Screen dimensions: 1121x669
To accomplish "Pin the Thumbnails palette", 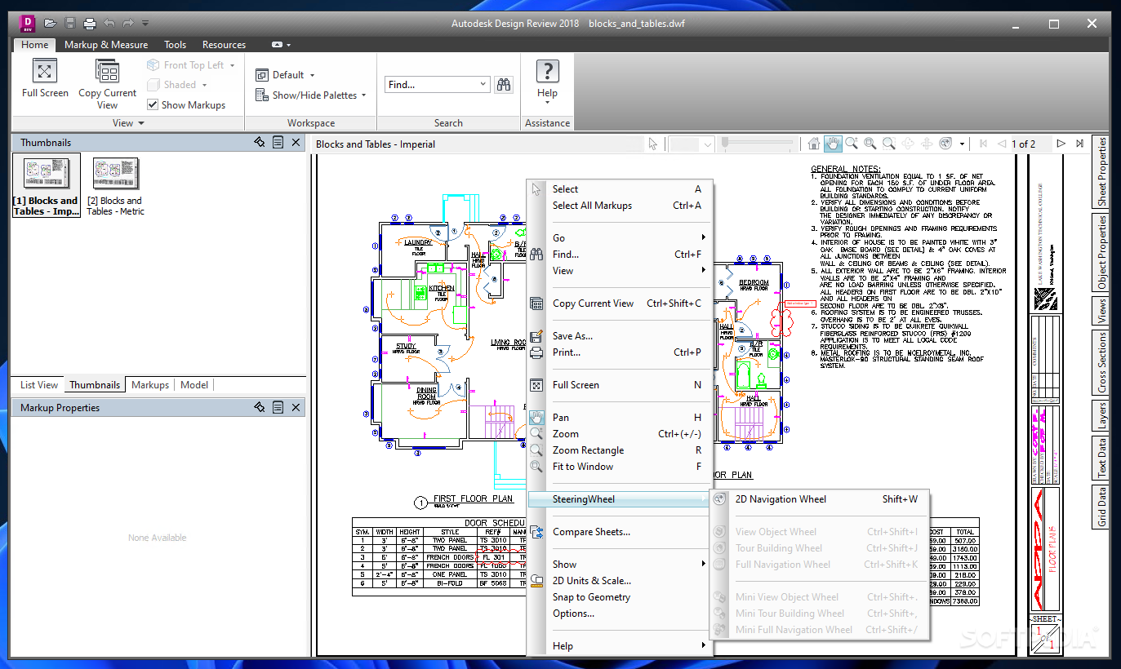I will (260, 142).
